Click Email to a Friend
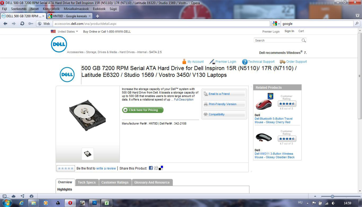The image size is (362, 207). tap(224, 94)
